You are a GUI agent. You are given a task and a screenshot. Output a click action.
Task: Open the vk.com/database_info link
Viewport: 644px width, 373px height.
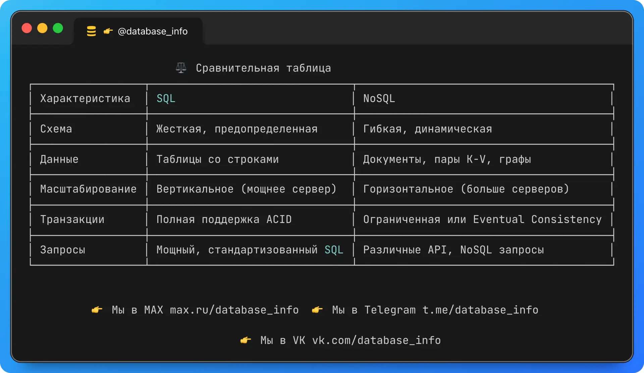tap(376, 341)
